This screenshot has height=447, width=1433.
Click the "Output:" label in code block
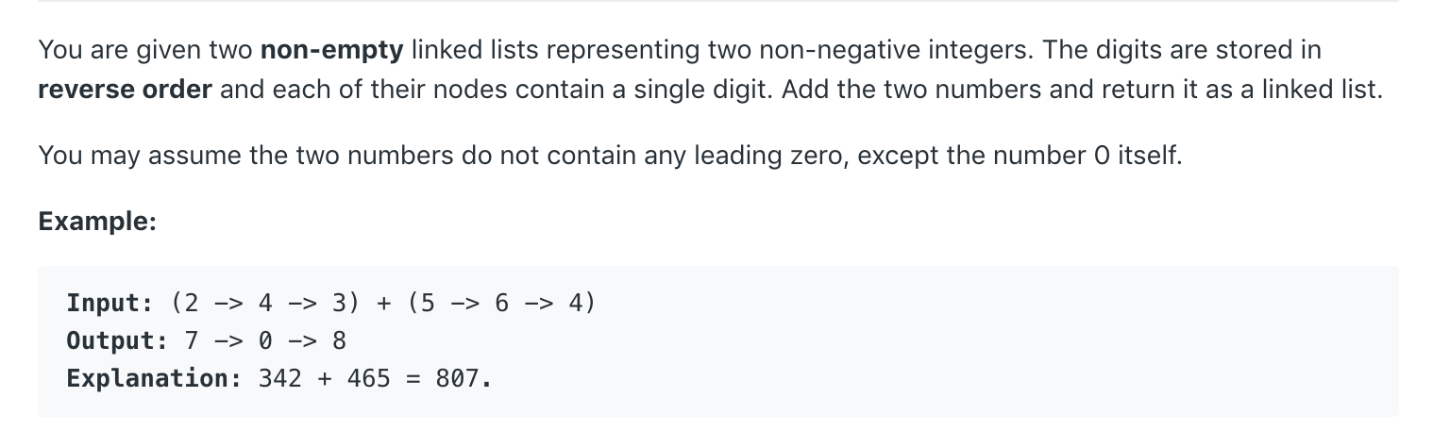[116, 340]
